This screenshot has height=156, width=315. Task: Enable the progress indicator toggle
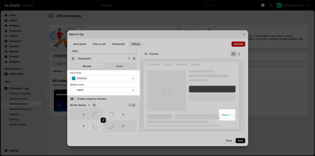pyautogui.click(x=73, y=99)
